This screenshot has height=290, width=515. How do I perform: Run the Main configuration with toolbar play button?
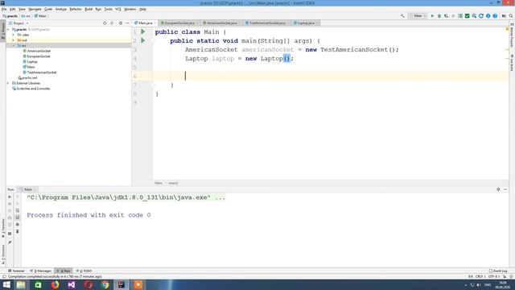[x=432, y=16]
